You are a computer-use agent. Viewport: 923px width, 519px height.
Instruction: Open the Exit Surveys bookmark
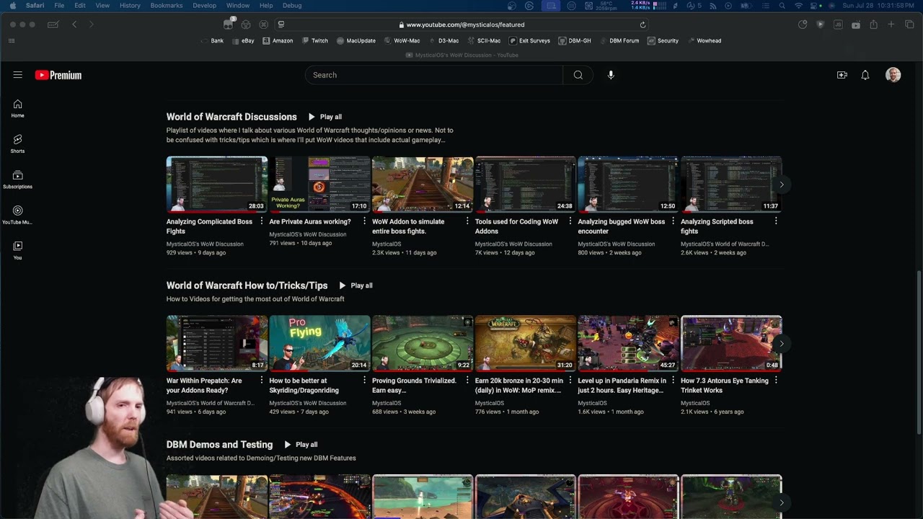(529, 41)
